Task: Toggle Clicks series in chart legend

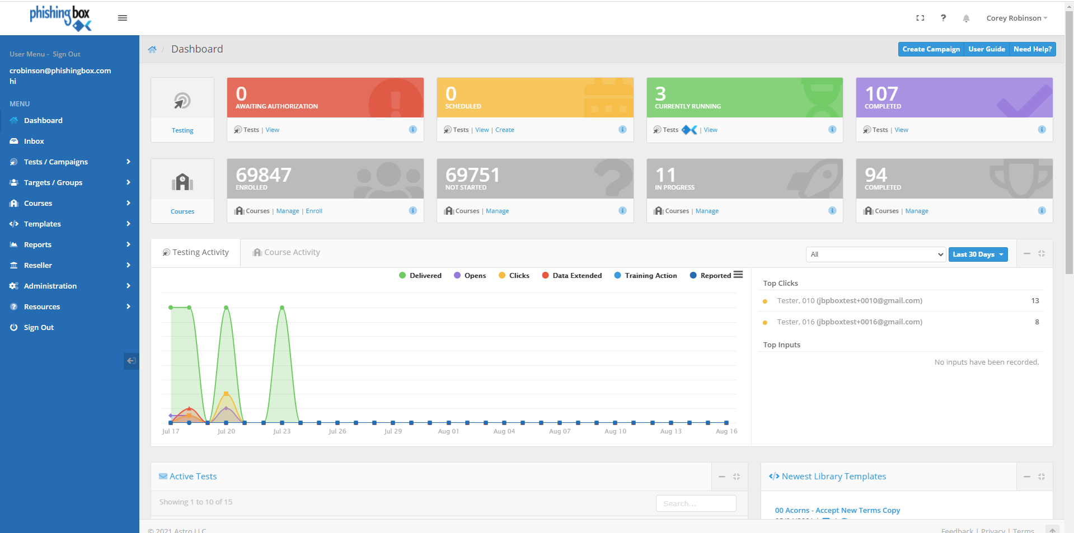Action: tap(514, 276)
